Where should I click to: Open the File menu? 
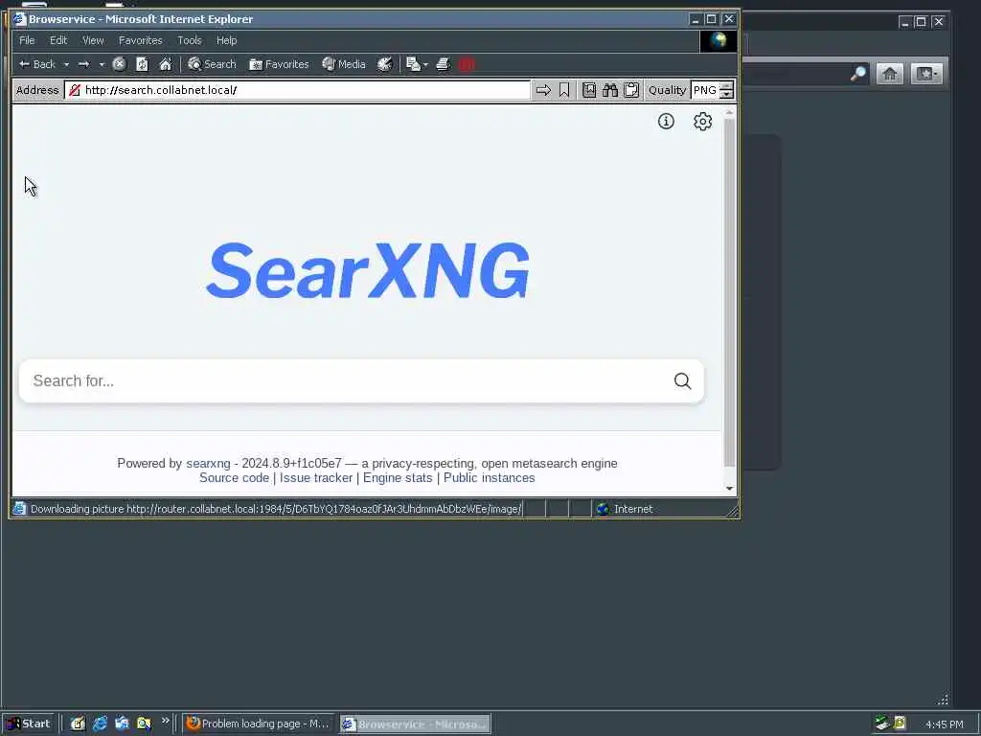pyautogui.click(x=27, y=40)
